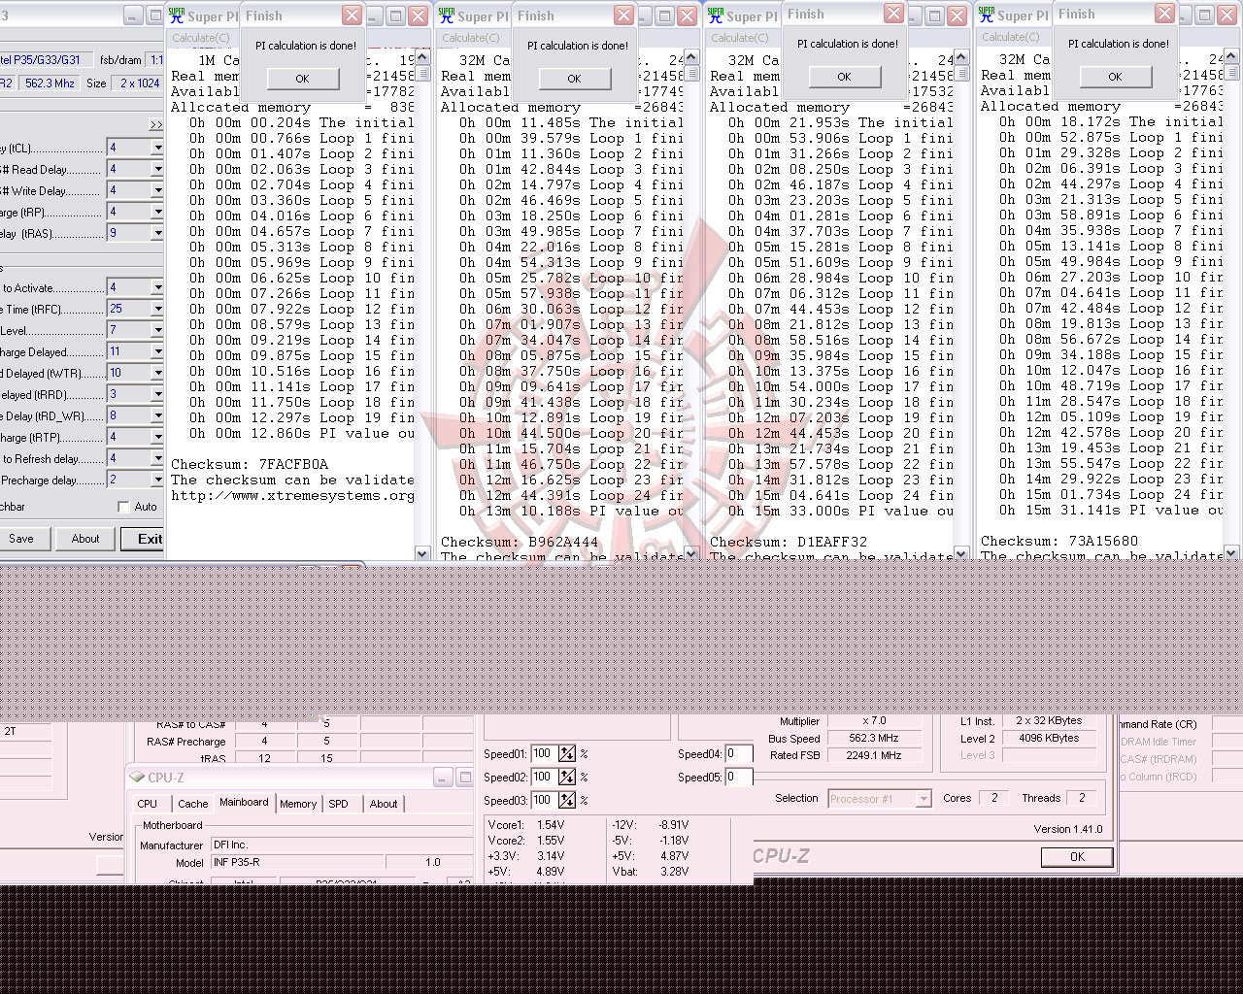1243x994 pixels.
Task: Expand MemSet panel with the >> button
Action: pos(155,124)
